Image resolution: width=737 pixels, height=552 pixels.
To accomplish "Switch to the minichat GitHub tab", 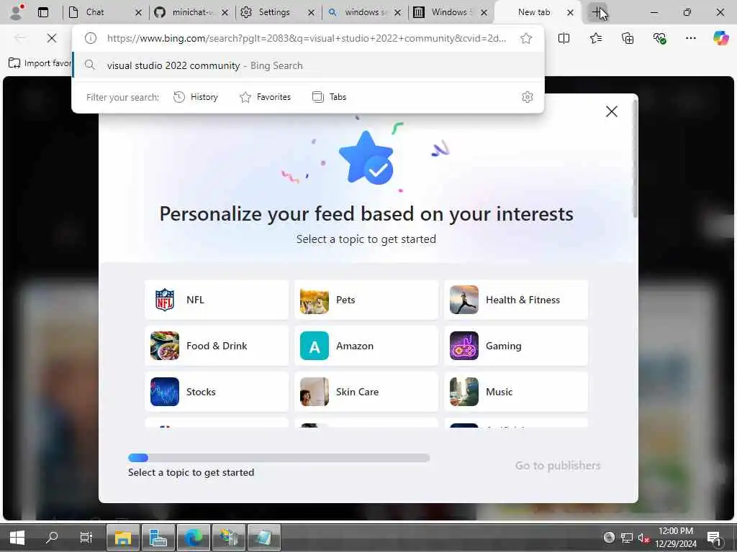I will tap(191, 12).
